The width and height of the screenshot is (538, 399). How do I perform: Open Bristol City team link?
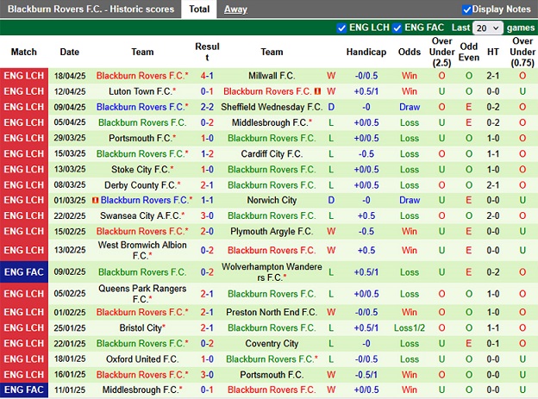[142, 327]
